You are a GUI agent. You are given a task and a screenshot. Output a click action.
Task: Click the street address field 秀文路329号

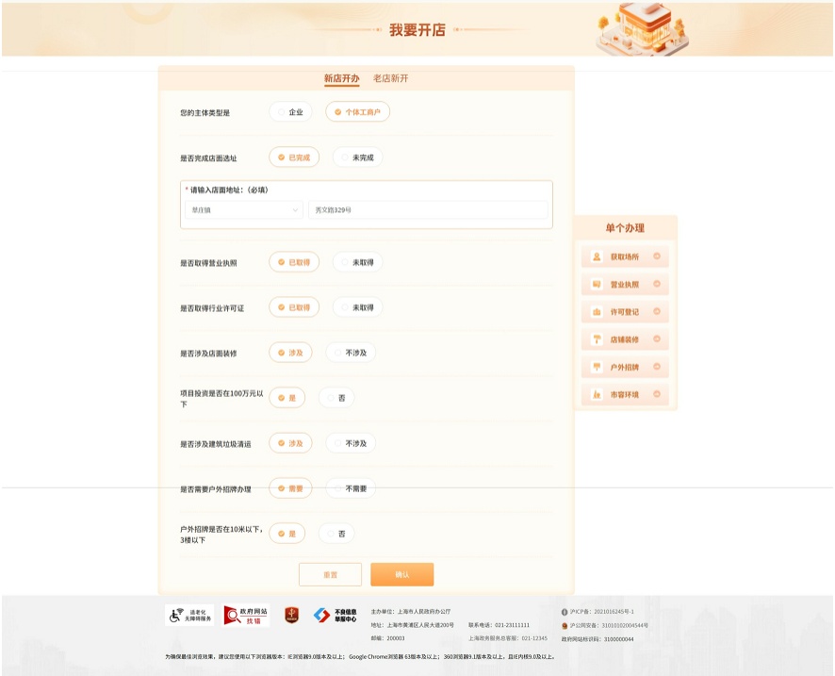[x=428, y=210]
